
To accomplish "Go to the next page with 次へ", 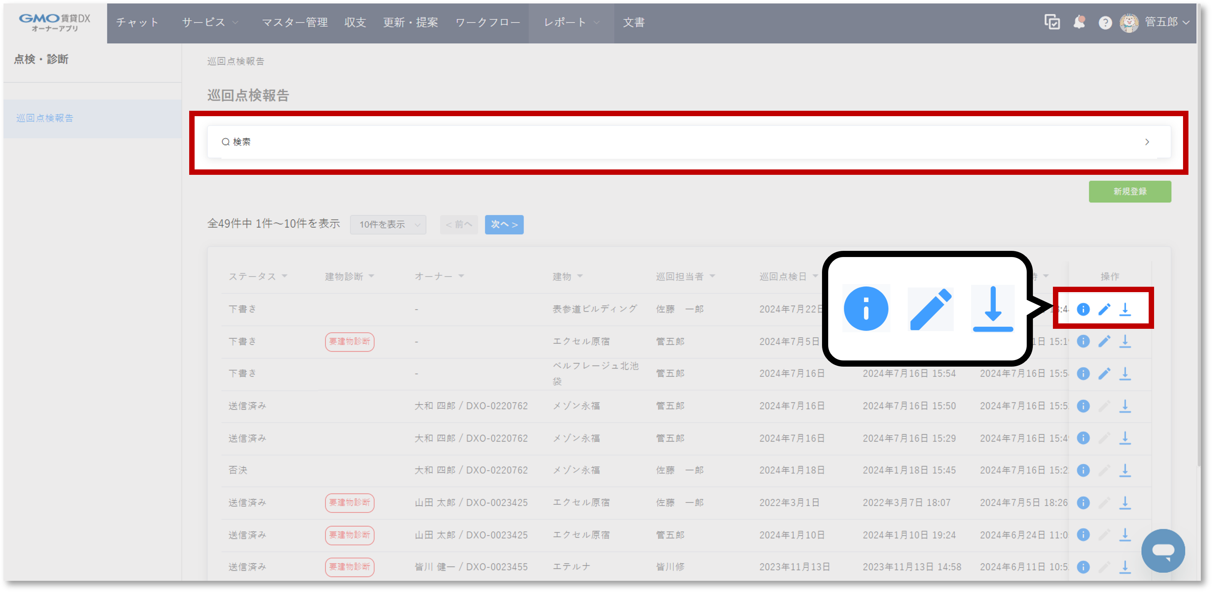I will 504,224.
